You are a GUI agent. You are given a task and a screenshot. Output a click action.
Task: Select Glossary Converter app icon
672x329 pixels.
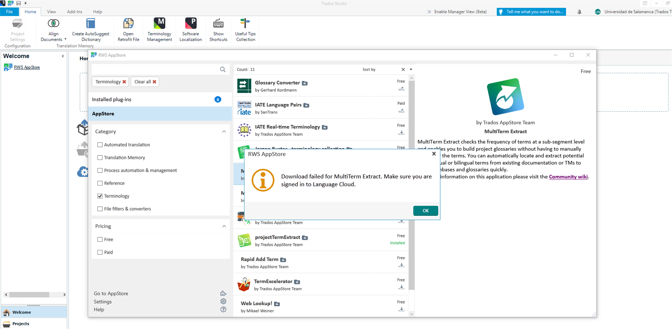(x=244, y=86)
